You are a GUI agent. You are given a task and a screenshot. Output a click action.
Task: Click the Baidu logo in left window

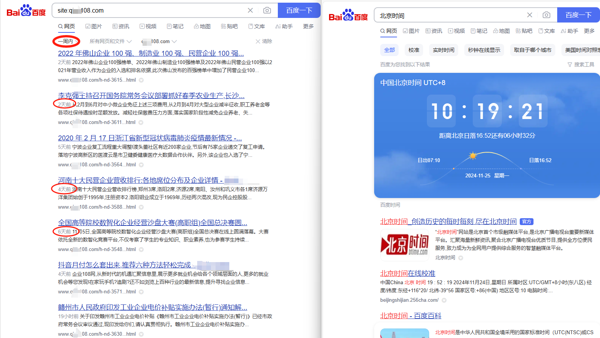26,11
